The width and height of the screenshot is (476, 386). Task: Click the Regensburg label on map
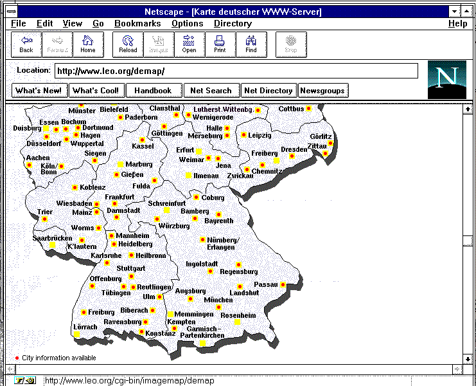(x=239, y=271)
